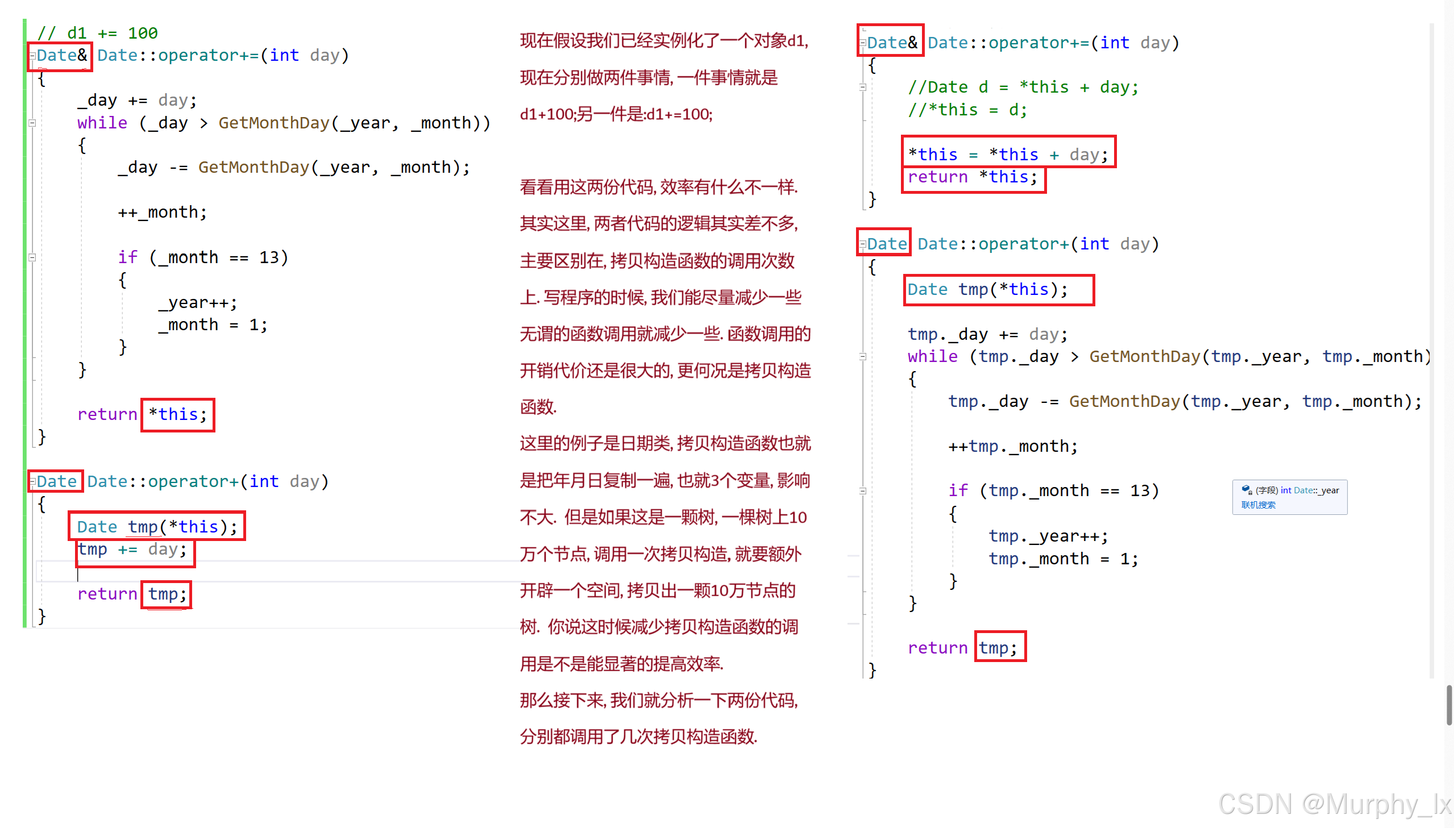Collapse left if (_month == 13) fold marker

tap(32, 257)
